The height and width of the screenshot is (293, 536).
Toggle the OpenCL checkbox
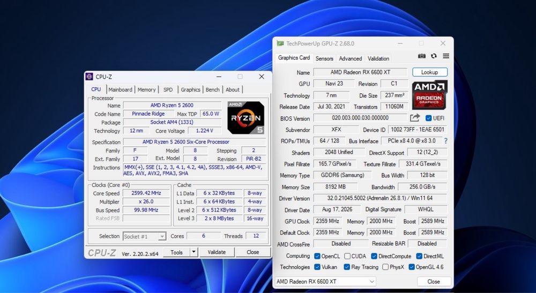[x=317, y=256]
